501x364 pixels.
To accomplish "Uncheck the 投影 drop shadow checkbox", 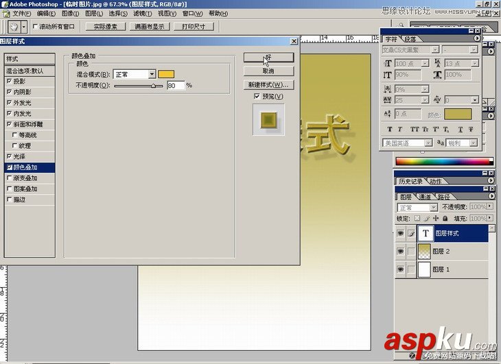I will coord(10,81).
